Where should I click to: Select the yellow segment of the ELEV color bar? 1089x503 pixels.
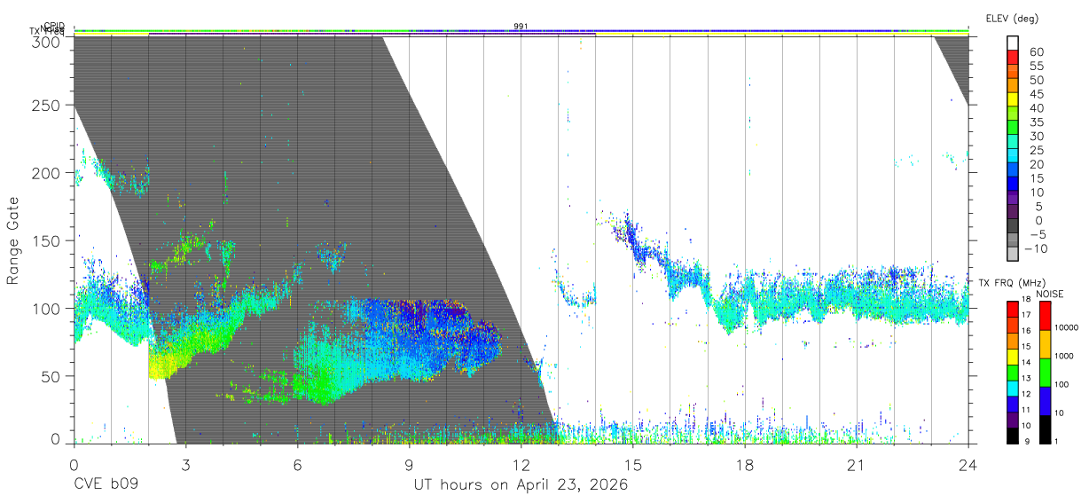coord(1014,99)
